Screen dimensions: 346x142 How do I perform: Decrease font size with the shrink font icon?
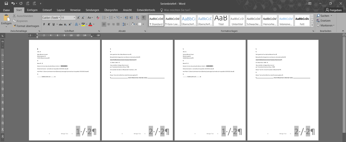click(84, 18)
